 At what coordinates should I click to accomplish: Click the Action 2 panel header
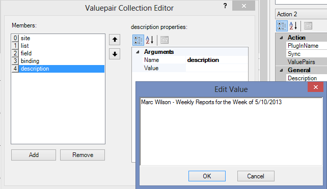pos(301,14)
